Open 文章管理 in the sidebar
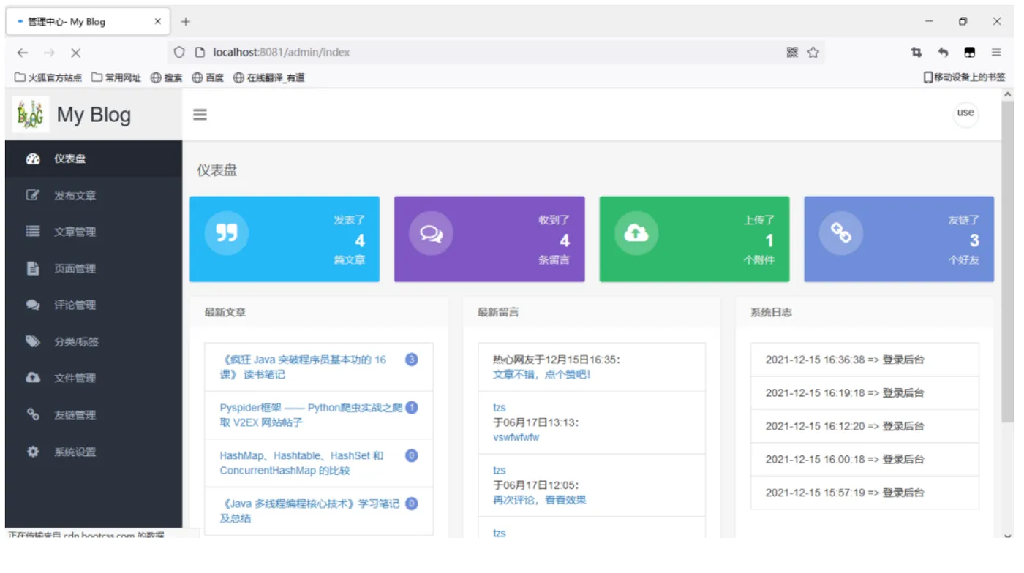Screen dimensions: 1024x573 tap(94, 232)
